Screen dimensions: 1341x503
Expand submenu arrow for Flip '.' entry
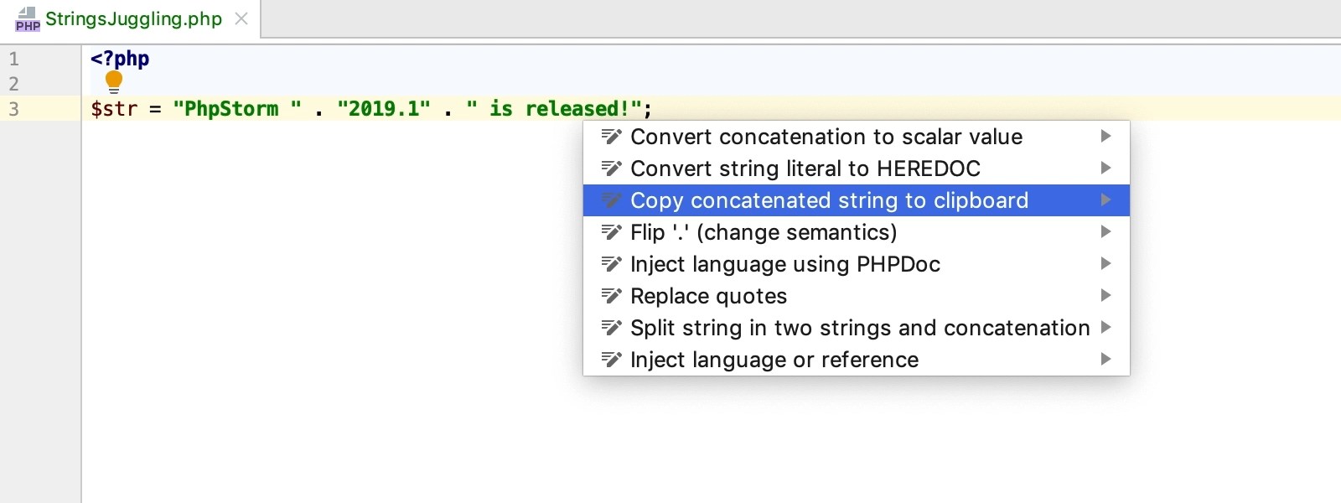(x=1106, y=231)
